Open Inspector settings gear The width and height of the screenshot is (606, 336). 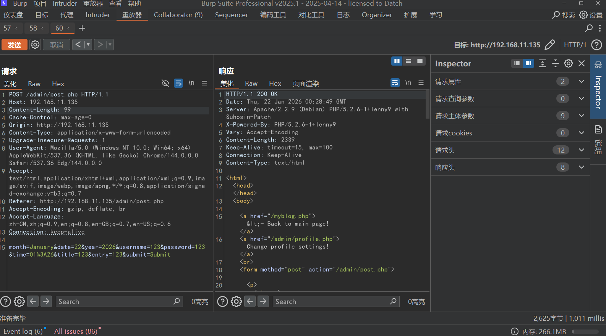(x=569, y=63)
